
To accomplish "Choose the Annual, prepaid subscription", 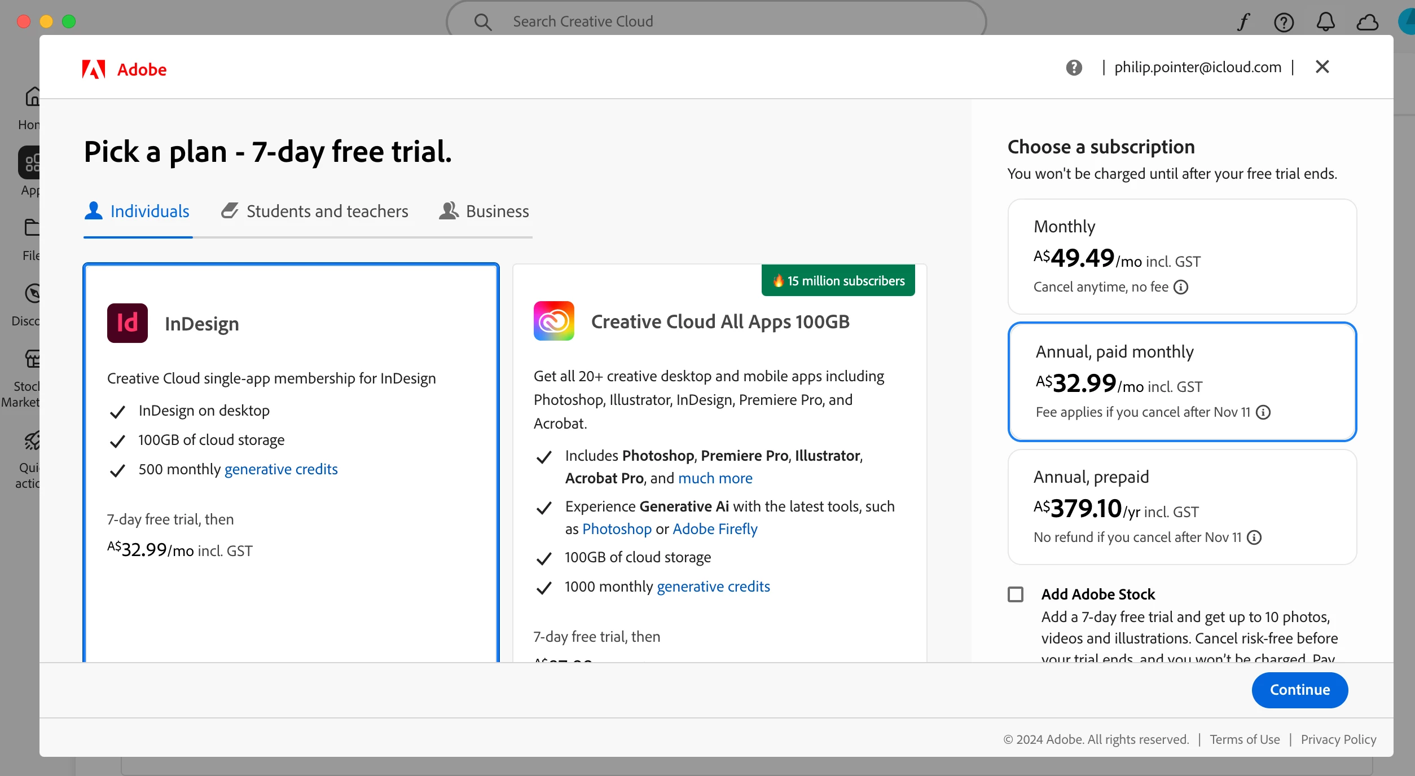I will click(x=1182, y=506).
